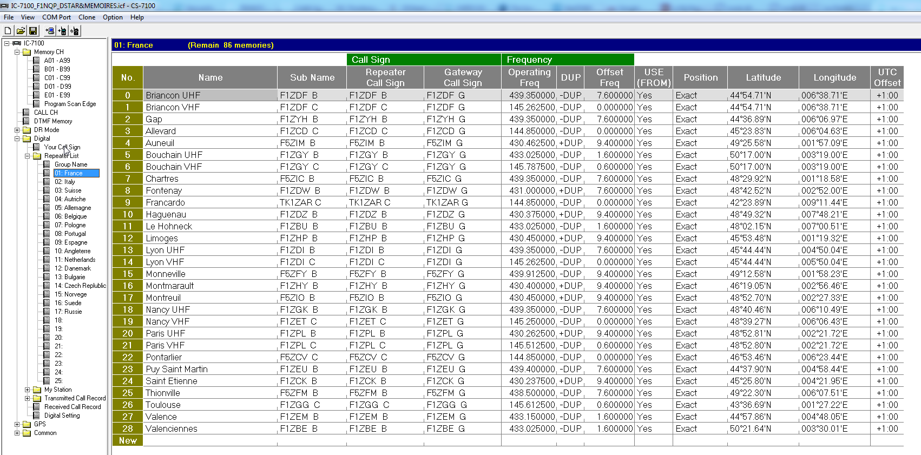Click the Transmitted Call Record folder icon

(x=37, y=398)
